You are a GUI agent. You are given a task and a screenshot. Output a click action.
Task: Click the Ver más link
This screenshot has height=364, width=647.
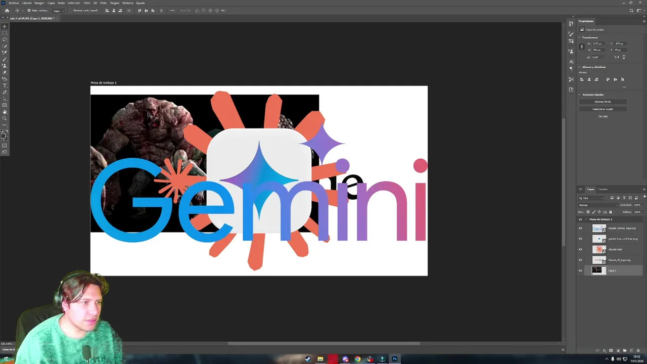(x=603, y=116)
